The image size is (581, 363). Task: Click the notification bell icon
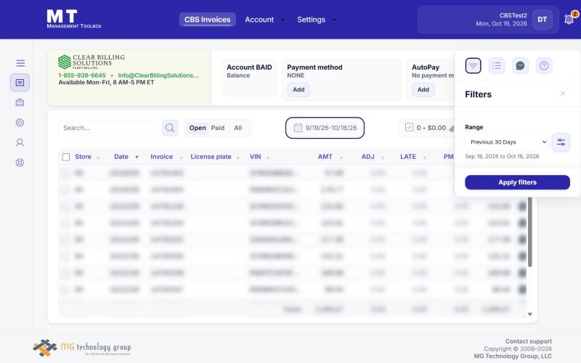click(x=569, y=20)
